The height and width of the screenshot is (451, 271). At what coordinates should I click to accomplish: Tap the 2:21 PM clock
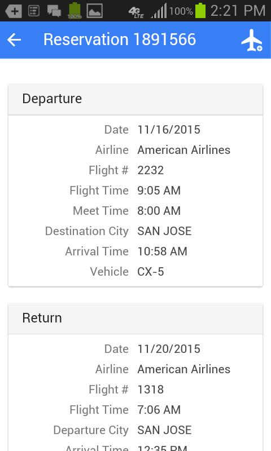coord(238,11)
